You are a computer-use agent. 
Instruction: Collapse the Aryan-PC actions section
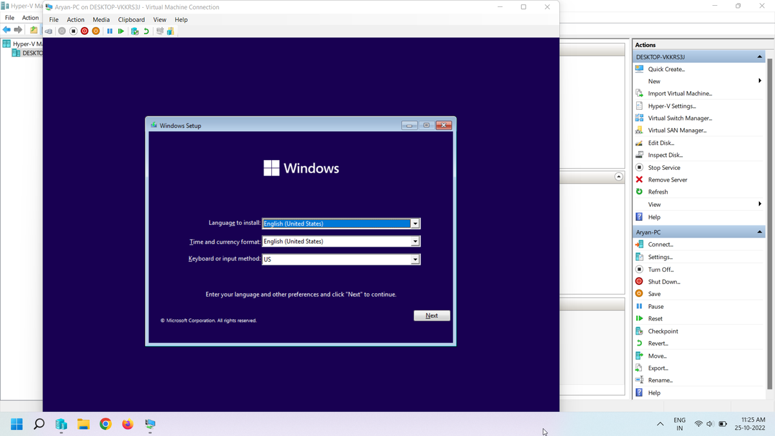pyautogui.click(x=759, y=232)
